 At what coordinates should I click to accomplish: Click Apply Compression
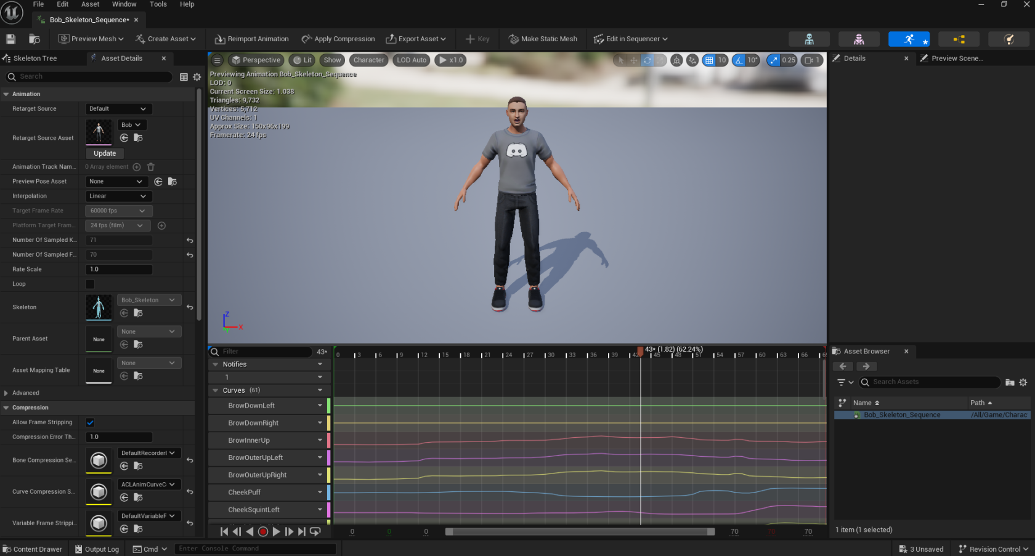(x=338, y=39)
